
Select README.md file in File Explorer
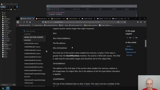click(x=7, y=49)
